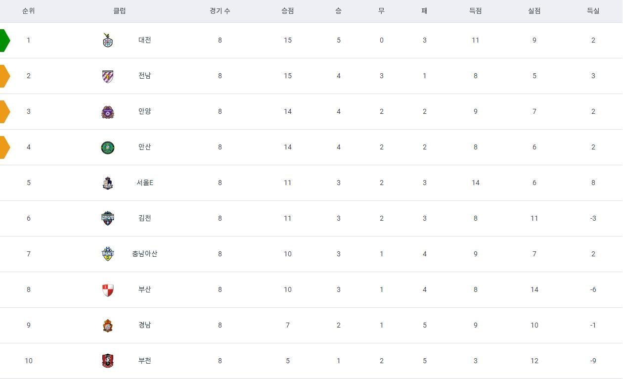Select the 부천 team name link
This screenshot has width=623, height=379.
(x=145, y=361)
